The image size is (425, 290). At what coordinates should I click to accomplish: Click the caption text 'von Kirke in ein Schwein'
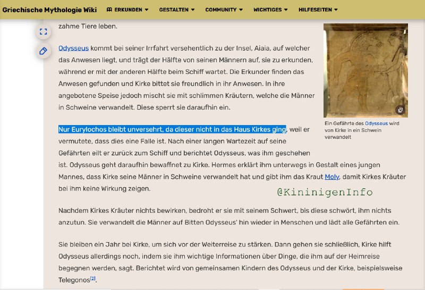pos(353,130)
